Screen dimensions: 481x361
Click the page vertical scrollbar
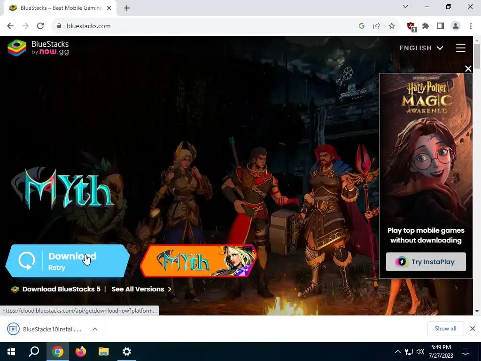tap(477, 56)
